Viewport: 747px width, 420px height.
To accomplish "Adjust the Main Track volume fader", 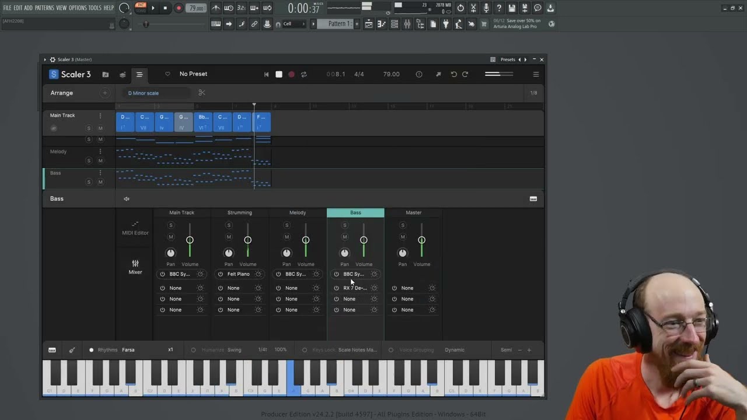I will [x=190, y=240].
